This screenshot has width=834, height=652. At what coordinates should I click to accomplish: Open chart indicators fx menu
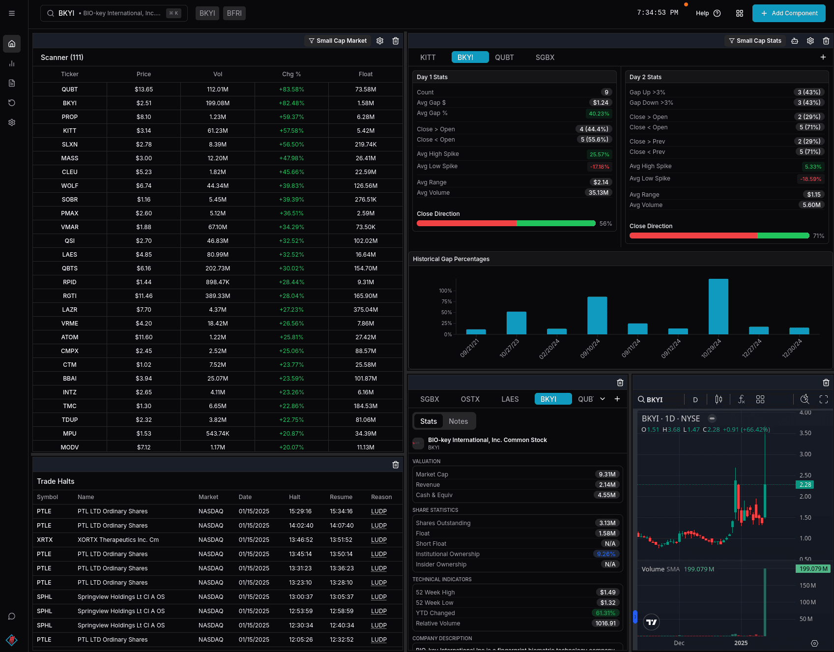point(742,399)
